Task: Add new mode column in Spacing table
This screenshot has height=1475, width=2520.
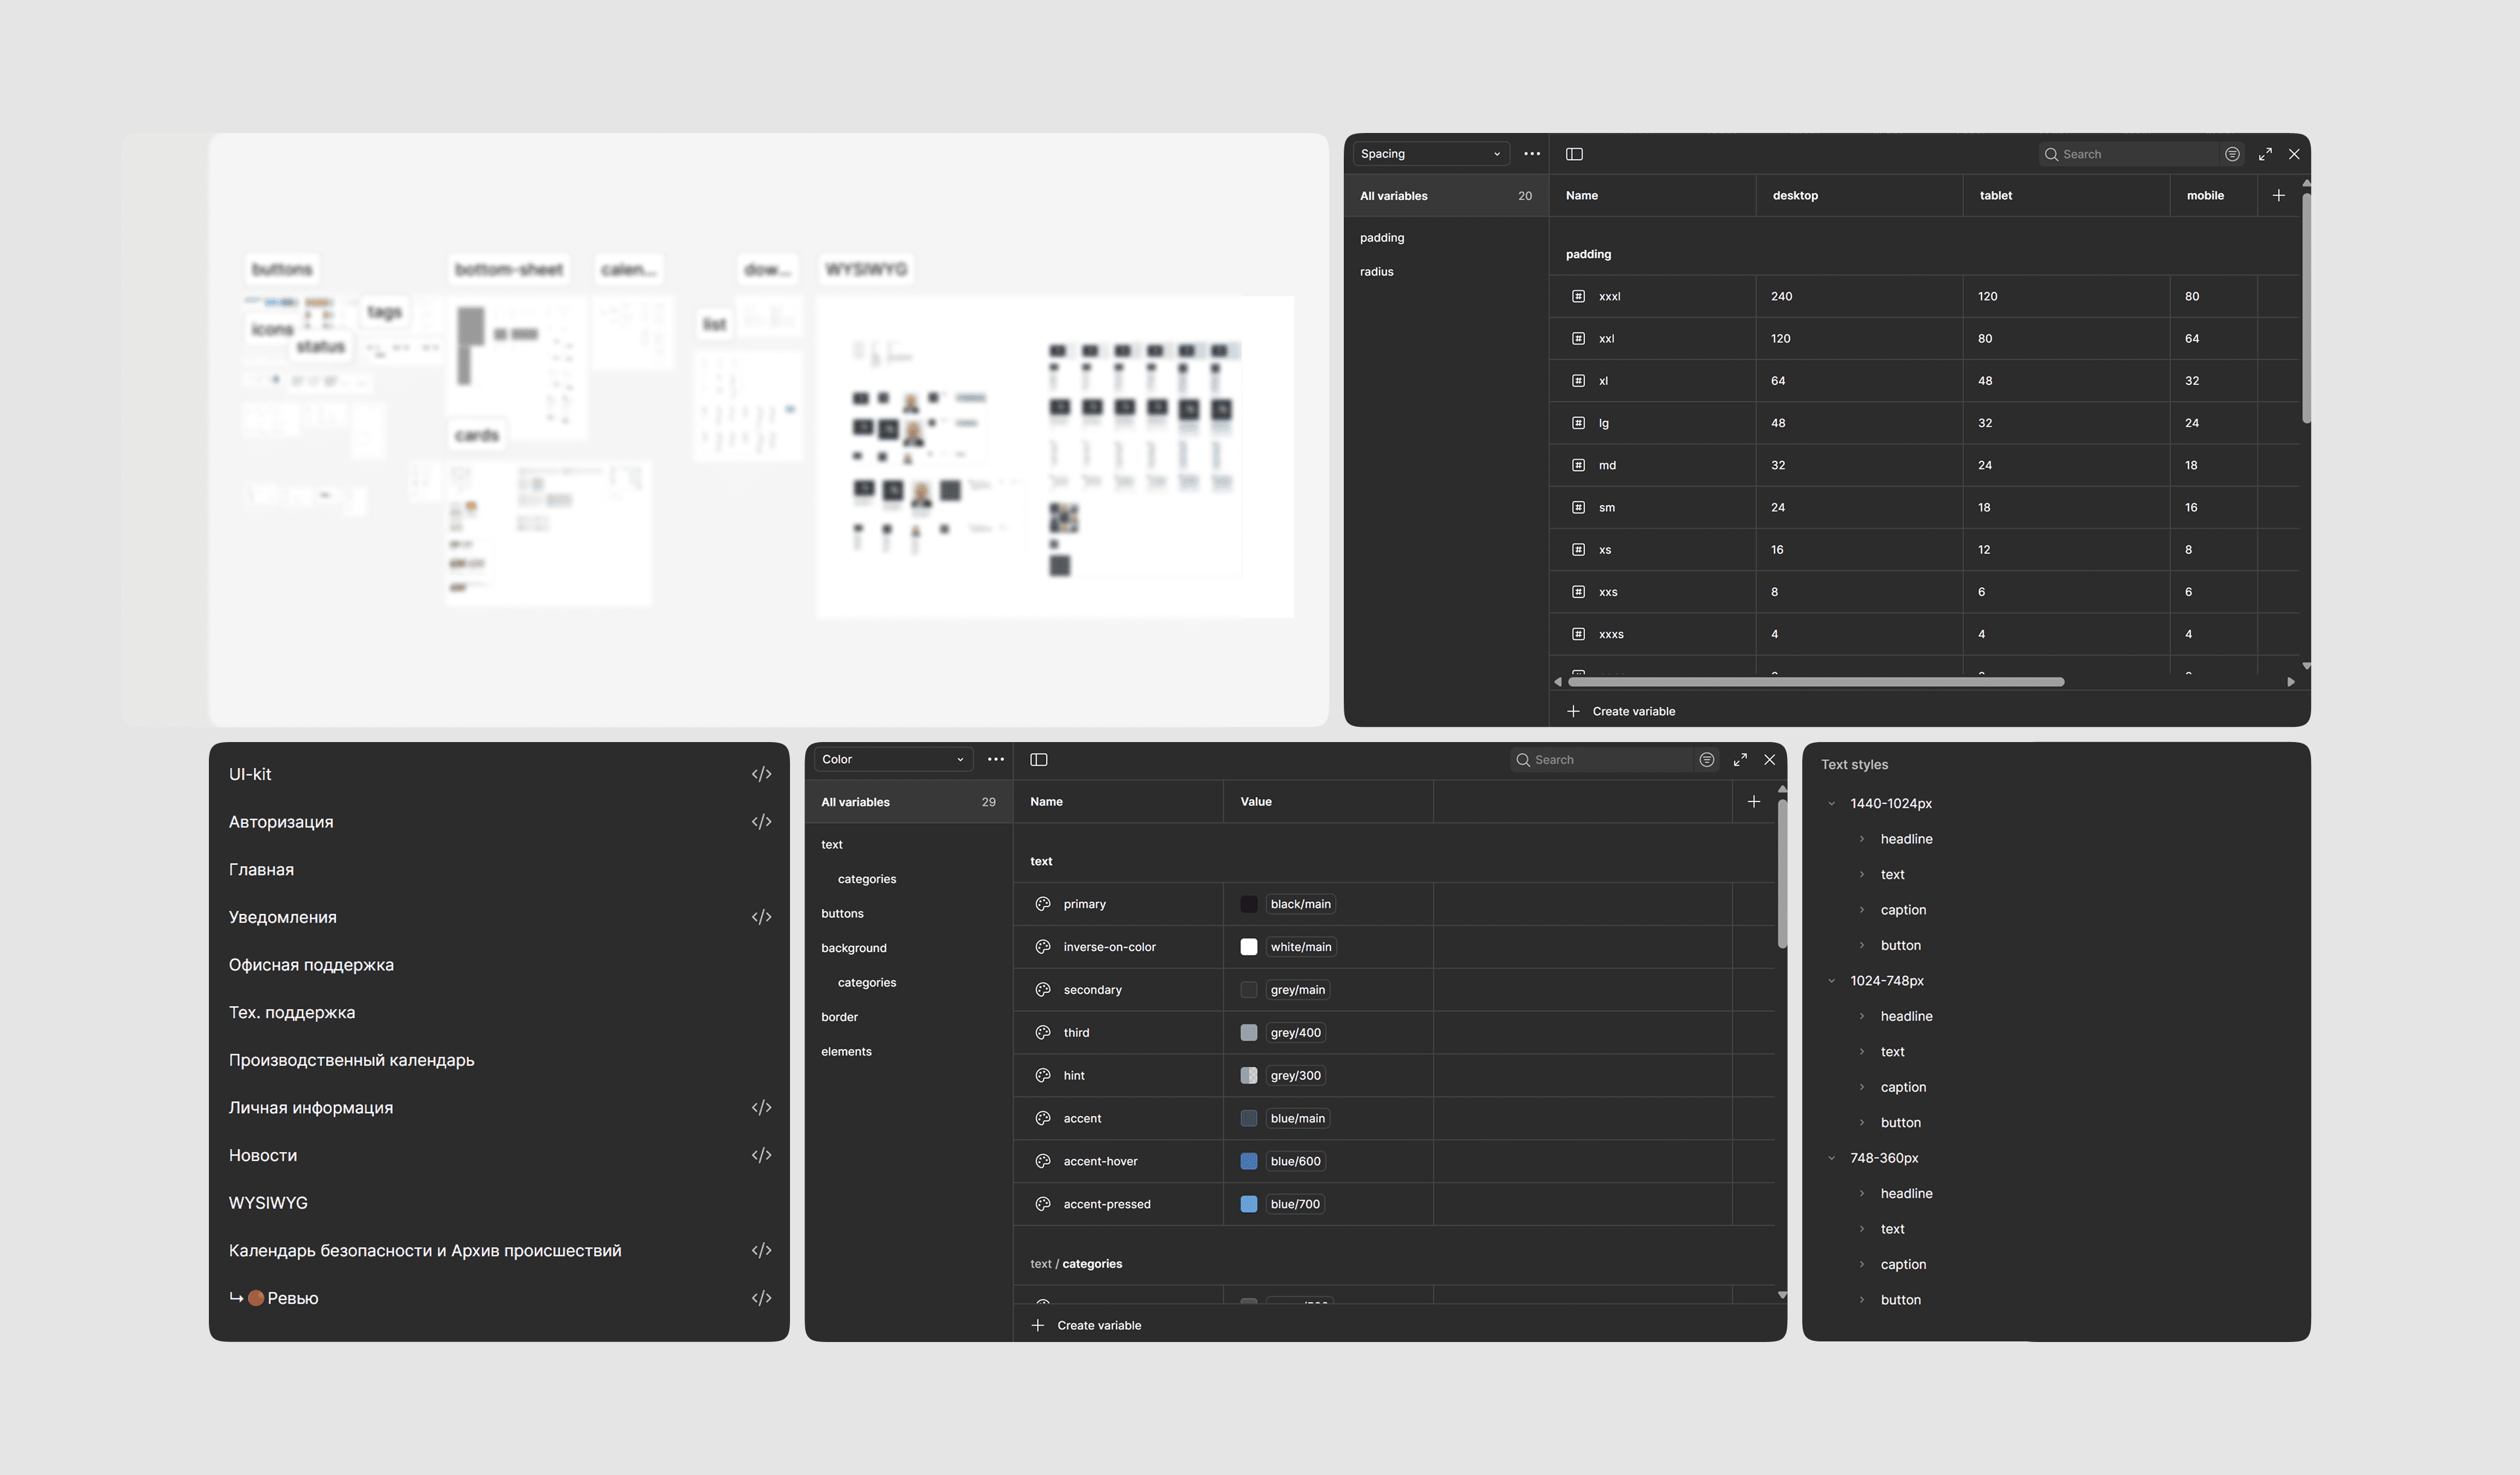Action: coord(2278,196)
